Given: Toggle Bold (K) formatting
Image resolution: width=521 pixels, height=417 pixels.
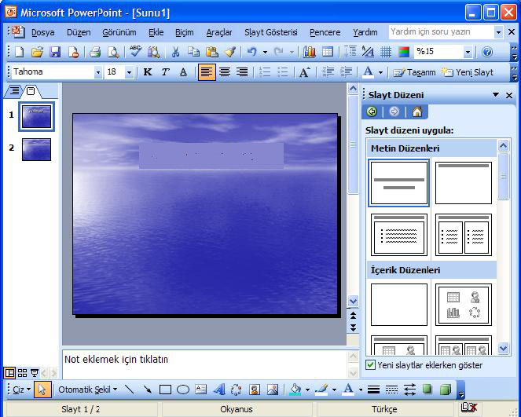Looking at the screenshot, I should (147, 72).
